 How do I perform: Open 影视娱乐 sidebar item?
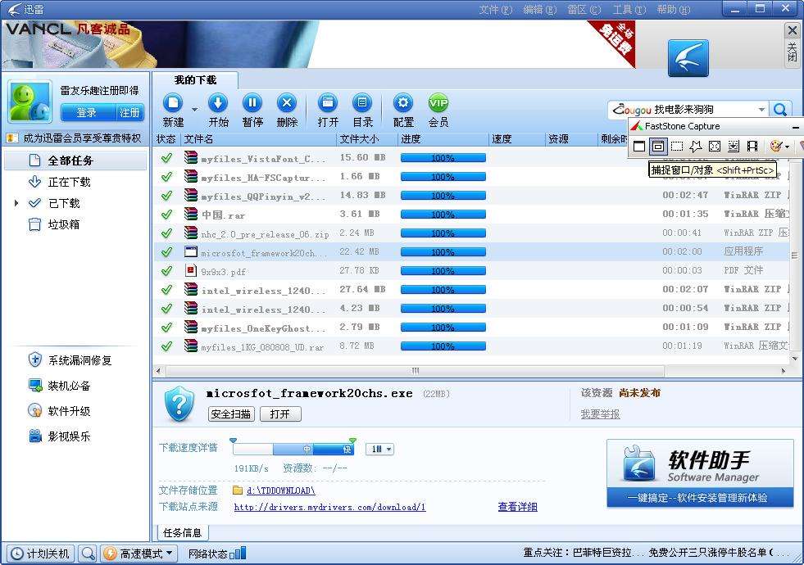(60, 436)
